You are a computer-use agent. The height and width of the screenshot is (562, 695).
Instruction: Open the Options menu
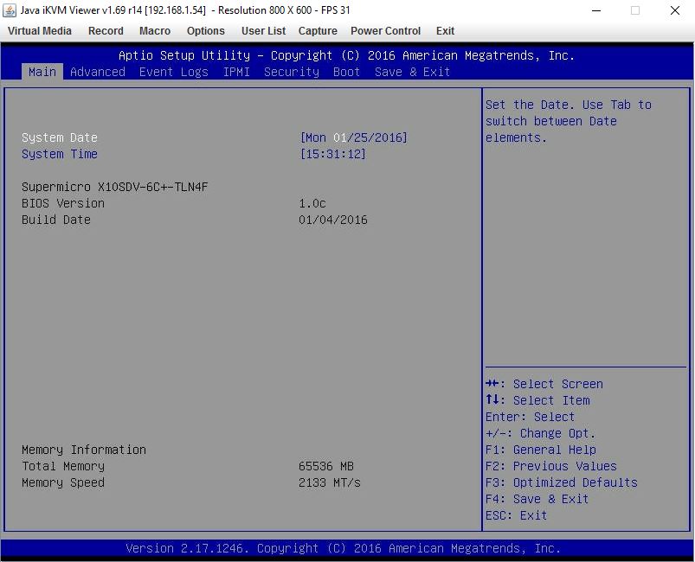pyautogui.click(x=206, y=31)
